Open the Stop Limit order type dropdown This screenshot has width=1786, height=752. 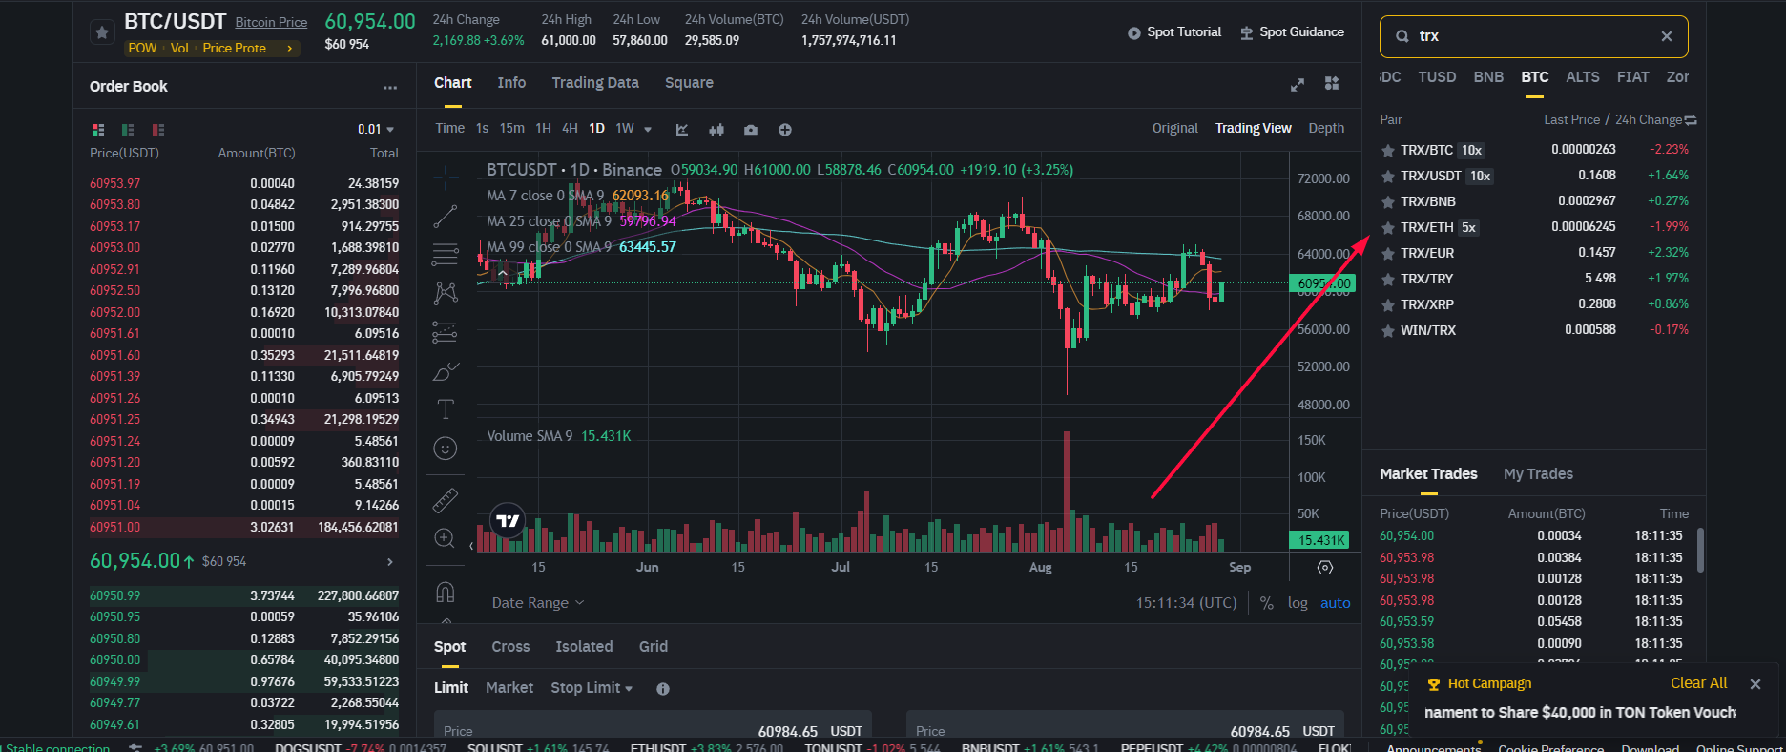[592, 688]
